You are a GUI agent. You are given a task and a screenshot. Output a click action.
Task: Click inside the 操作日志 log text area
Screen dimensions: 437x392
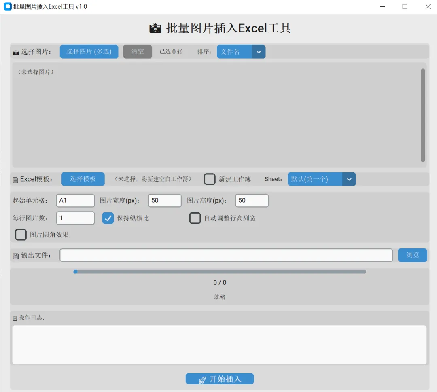219,345
